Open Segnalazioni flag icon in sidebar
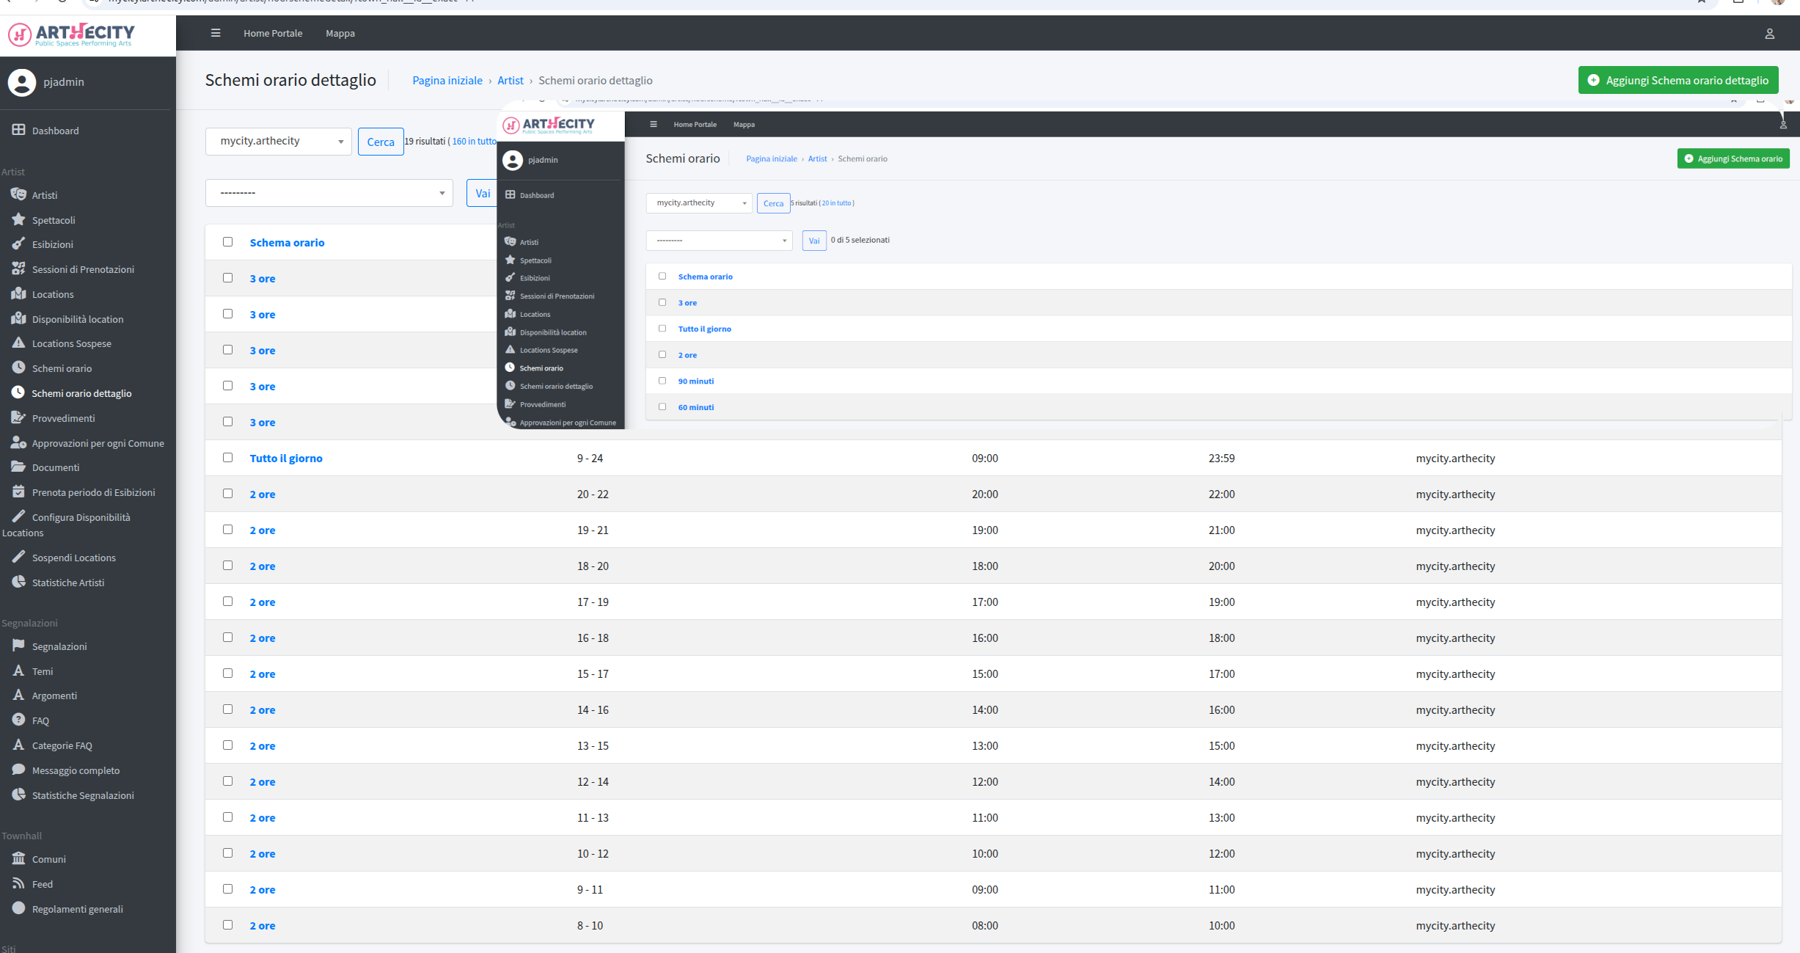Image resolution: width=1800 pixels, height=953 pixels. tap(18, 646)
